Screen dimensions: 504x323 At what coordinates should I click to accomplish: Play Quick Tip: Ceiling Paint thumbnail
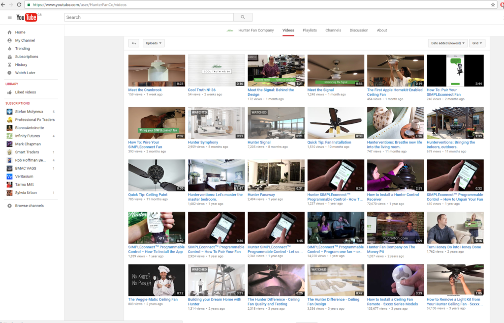coord(157,176)
